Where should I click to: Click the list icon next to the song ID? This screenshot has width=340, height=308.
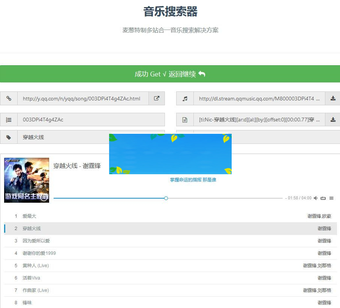9,120
